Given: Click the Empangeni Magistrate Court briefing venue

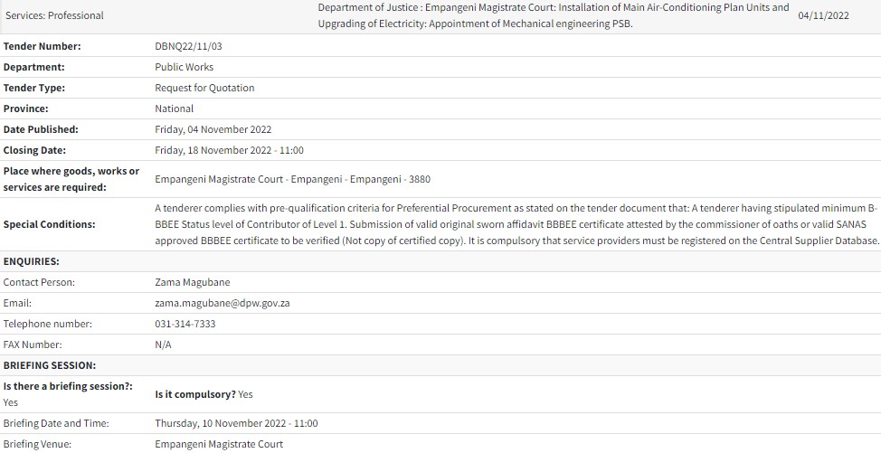Looking at the screenshot, I should [218, 444].
